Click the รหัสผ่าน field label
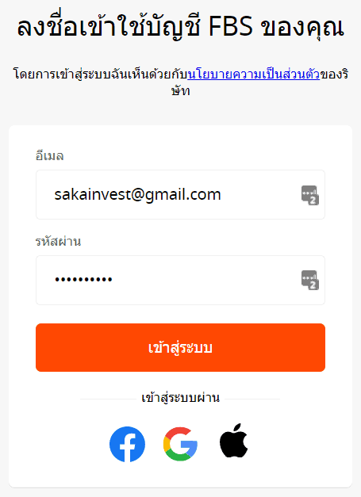Image resolution: width=361 pixels, height=497 pixels. click(58, 242)
